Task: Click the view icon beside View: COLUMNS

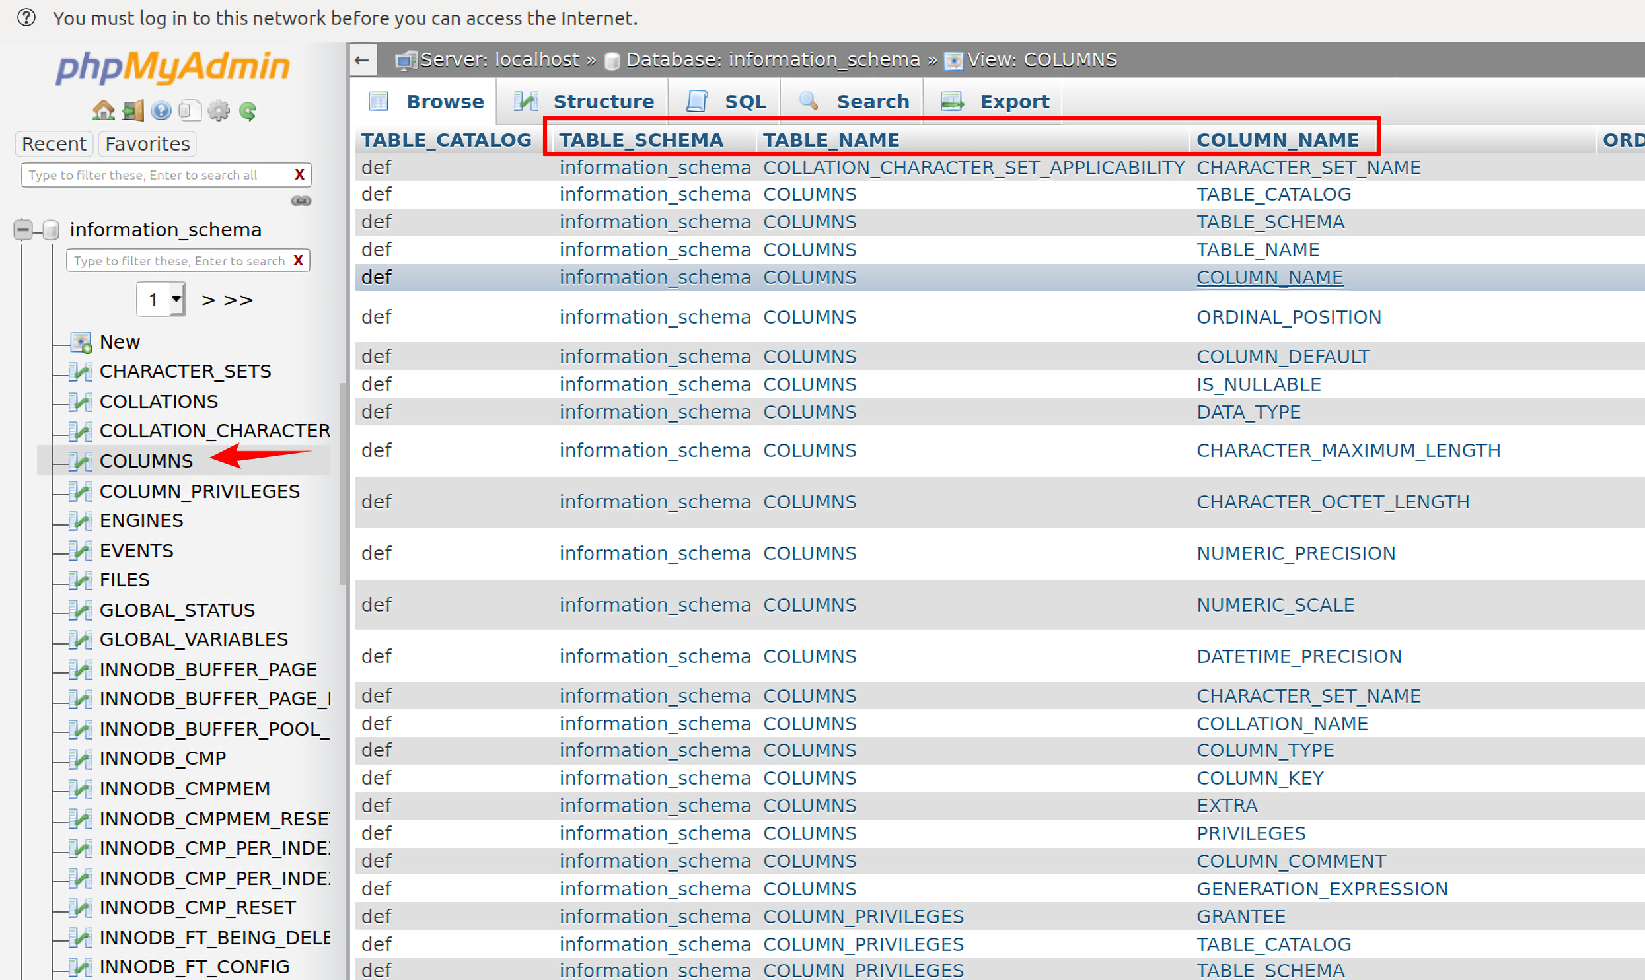Action: 953,61
